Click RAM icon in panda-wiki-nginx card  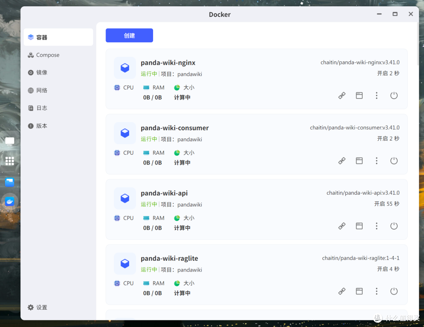tap(146, 88)
